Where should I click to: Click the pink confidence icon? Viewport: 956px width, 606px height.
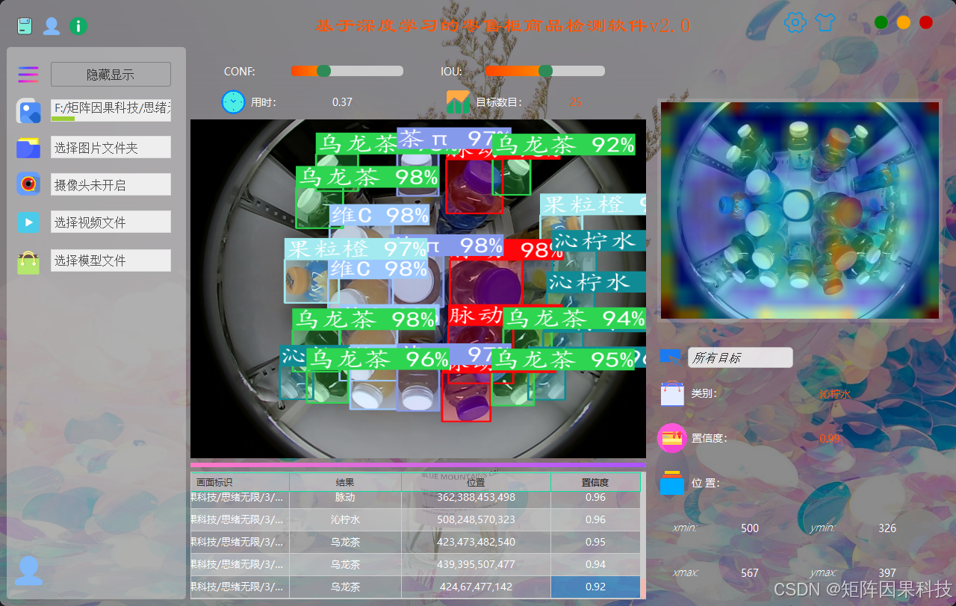pos(671,438)
